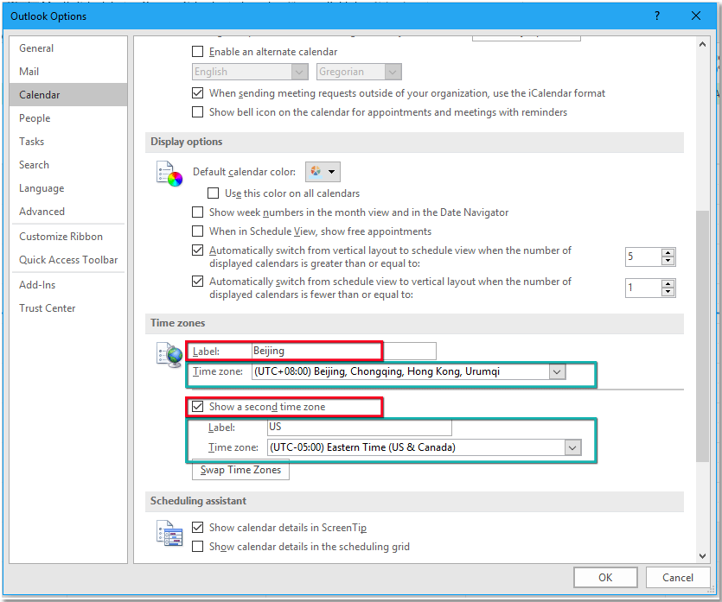Image resolution: width=722 pixels, height=602 pixels.
Task: Cancel the Outlook Options dialog
Action: (678, 578)
